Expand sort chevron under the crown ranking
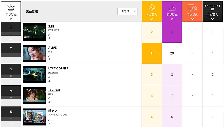 pos(11,19)
